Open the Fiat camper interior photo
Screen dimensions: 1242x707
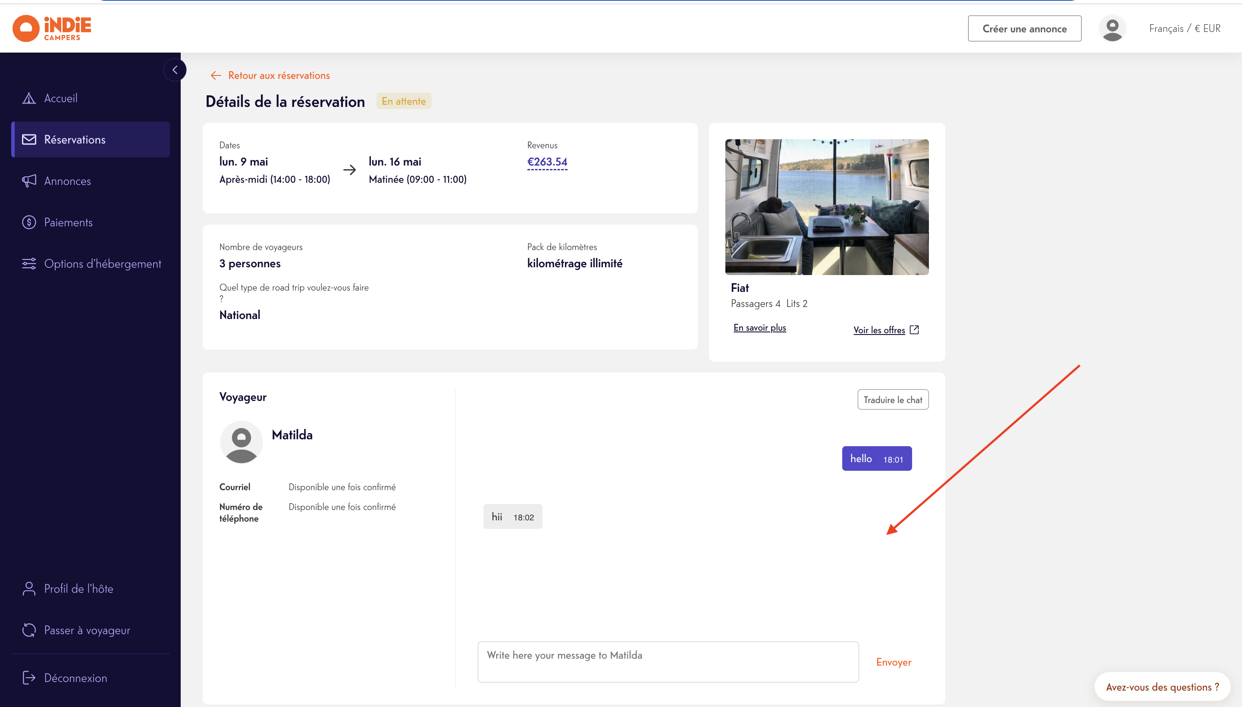pos(827,207)
